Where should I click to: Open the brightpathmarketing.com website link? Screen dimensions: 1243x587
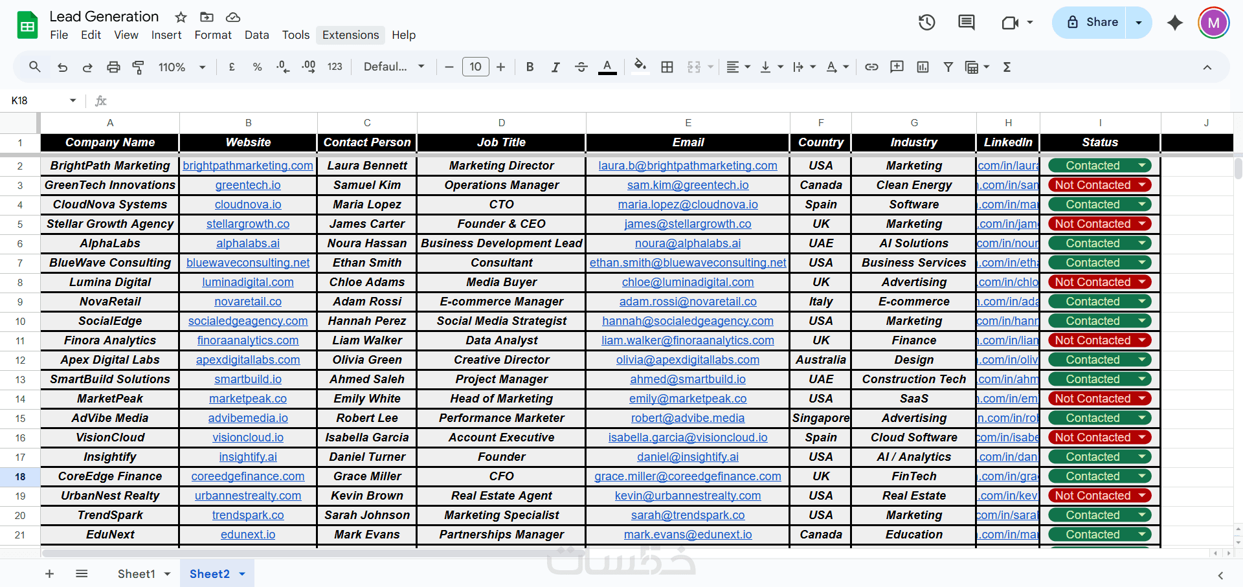click(248, 166)
